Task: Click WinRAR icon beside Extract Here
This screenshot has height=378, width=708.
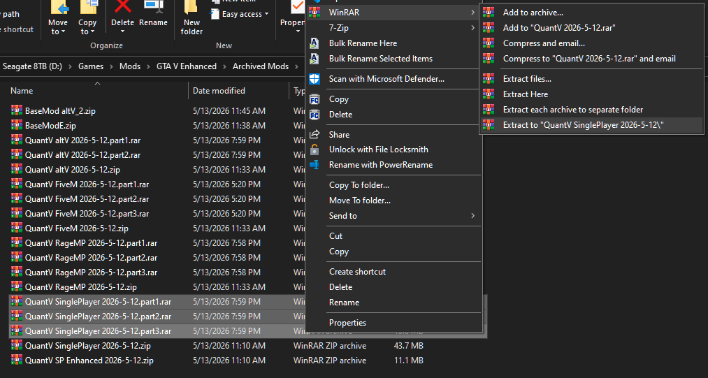Action: (489, 94)
